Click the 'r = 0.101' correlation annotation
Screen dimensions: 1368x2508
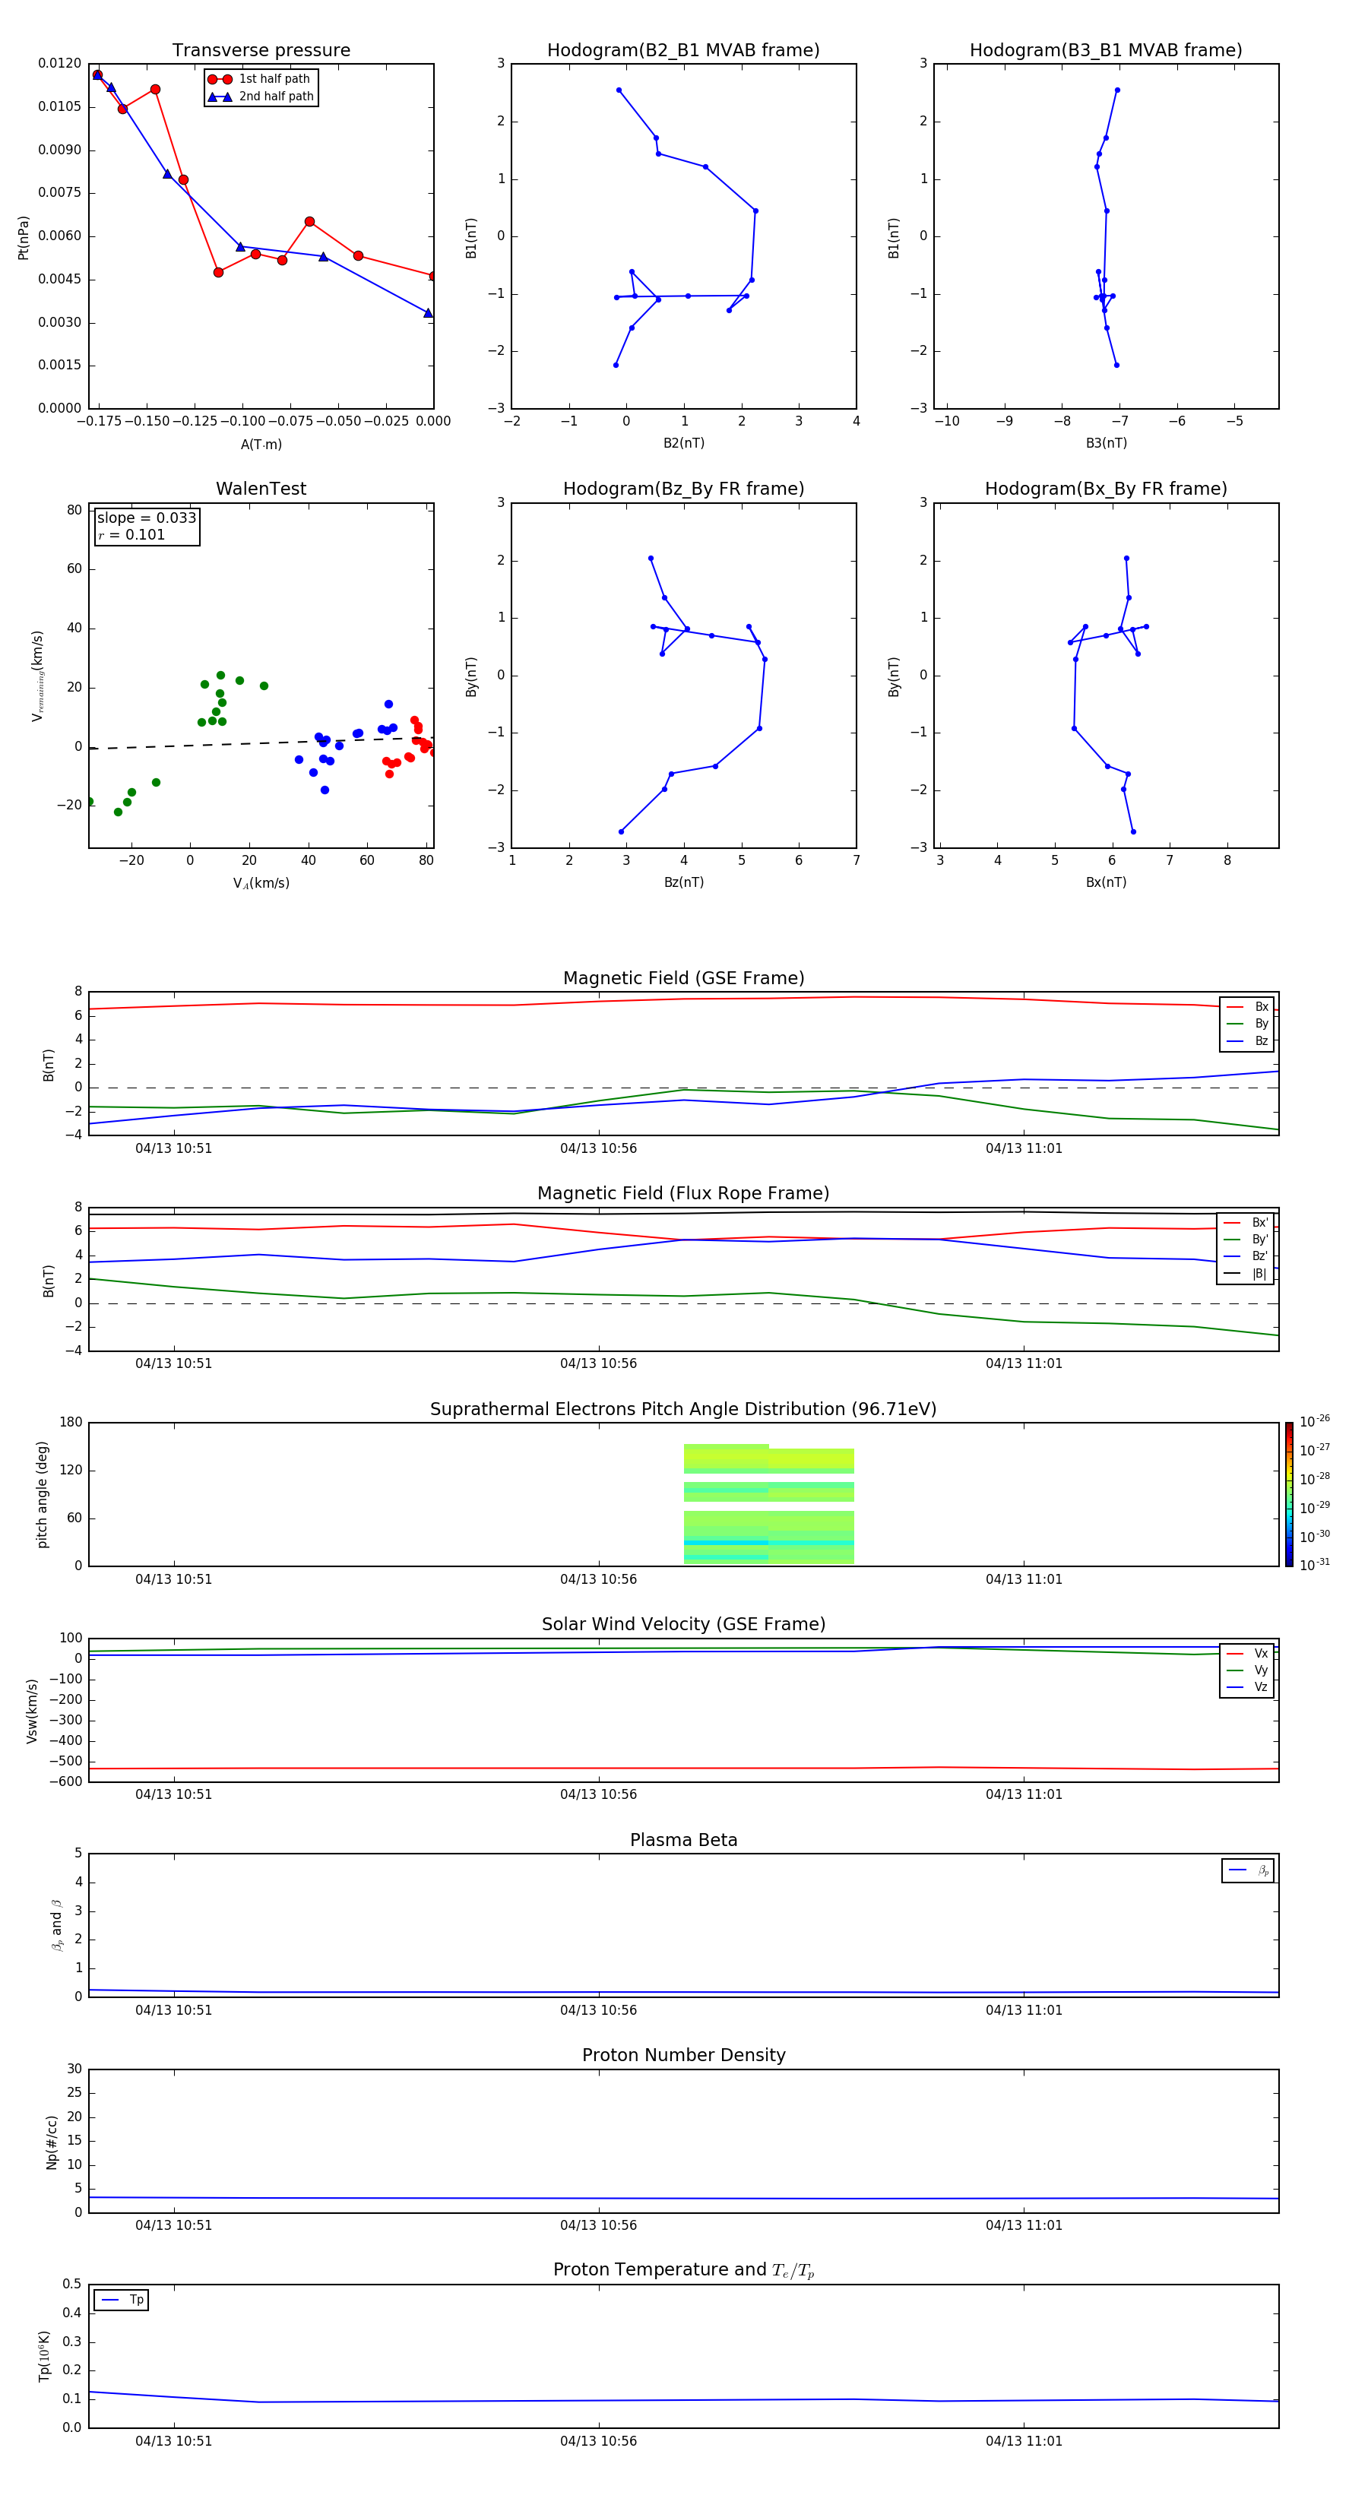click(x=131, y=536)
